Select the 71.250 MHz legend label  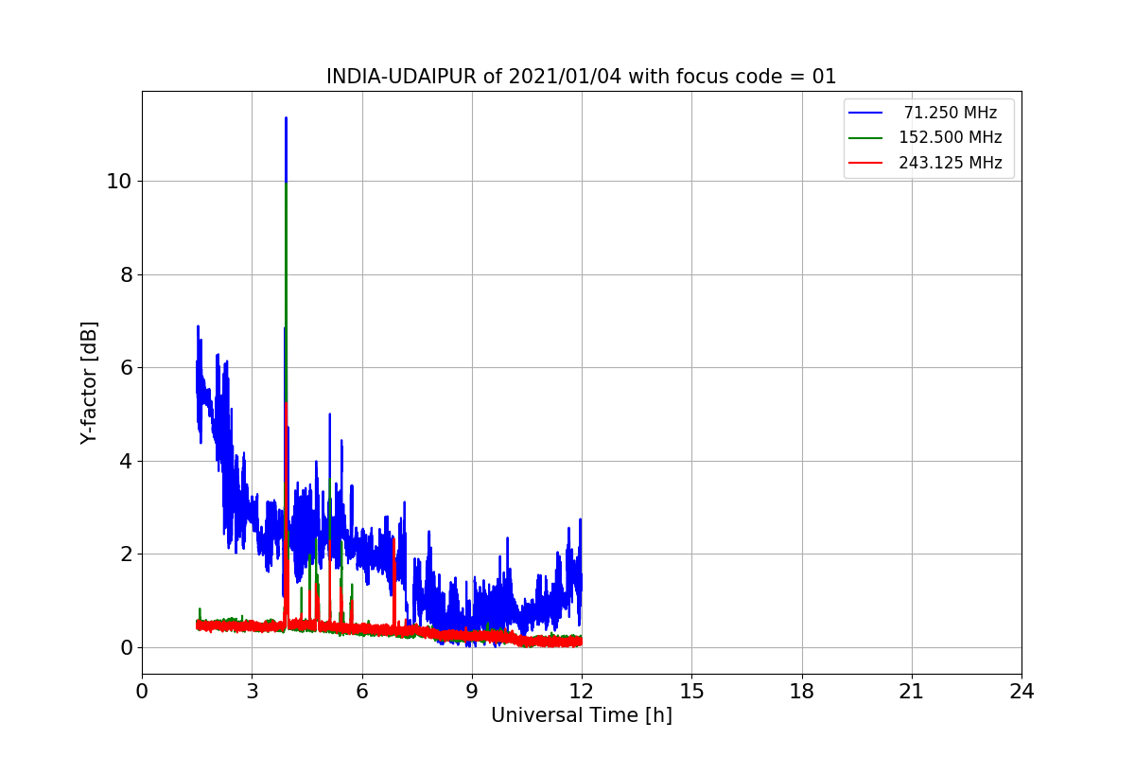951,113
